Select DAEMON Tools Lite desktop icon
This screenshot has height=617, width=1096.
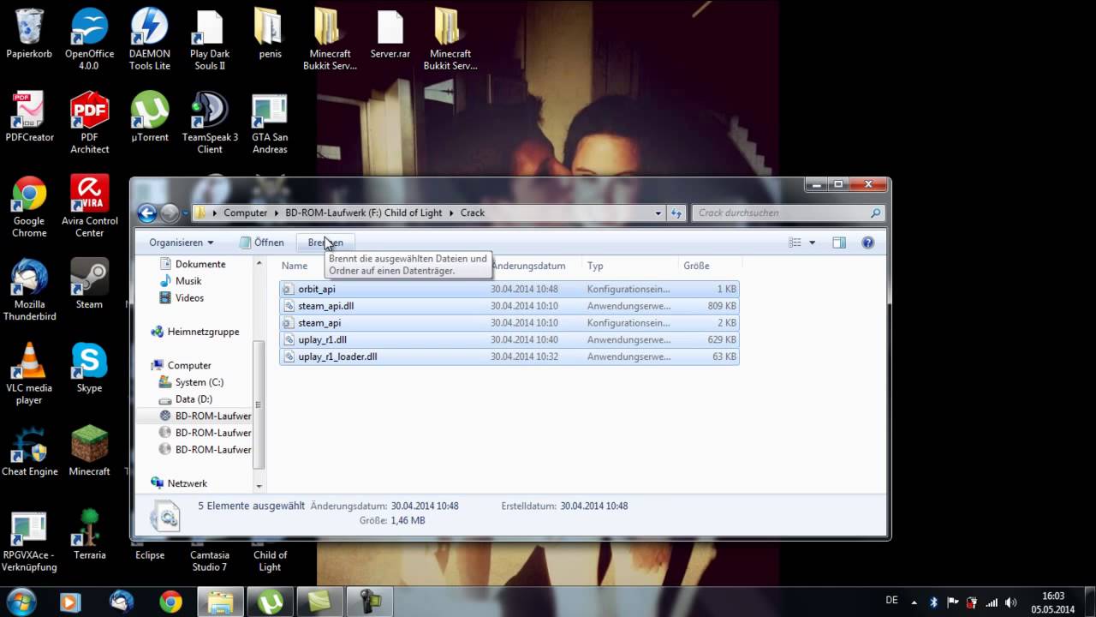pos(150,40)
